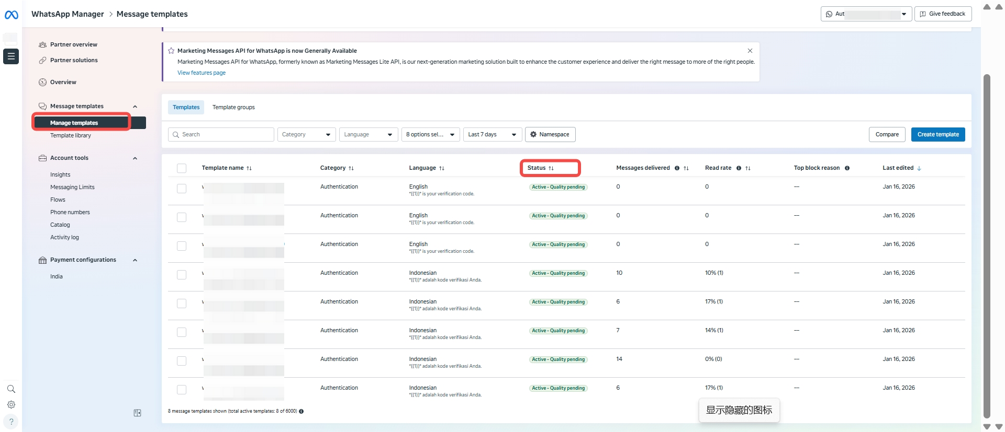Open the View features page link
Image resolution: width=1005 pixels, height=432 pixels.
click(x=202, y=73)
